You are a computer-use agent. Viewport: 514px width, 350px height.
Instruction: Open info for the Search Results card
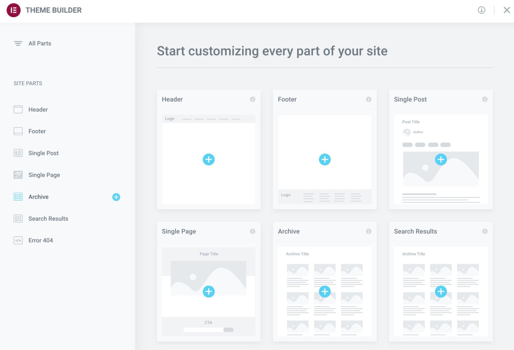pyautogui.click(x=485, y=231)
